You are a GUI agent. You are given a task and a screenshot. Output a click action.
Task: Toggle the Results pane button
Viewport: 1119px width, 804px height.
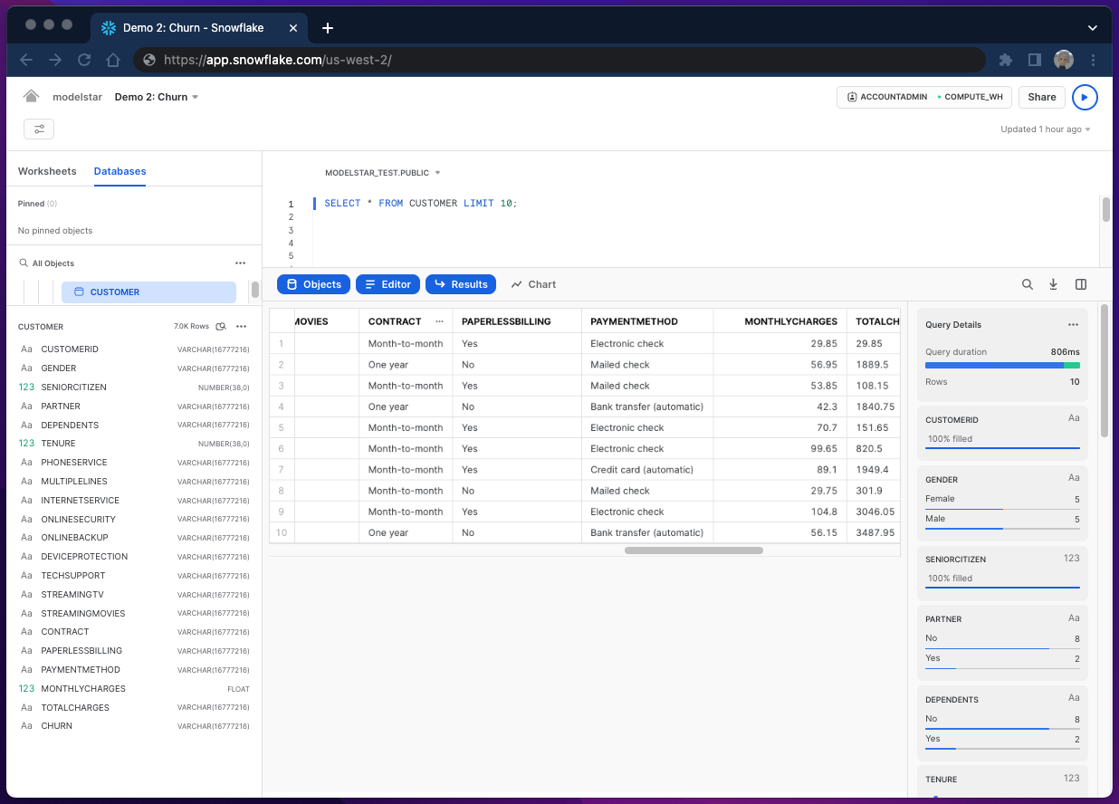[461, 284]
